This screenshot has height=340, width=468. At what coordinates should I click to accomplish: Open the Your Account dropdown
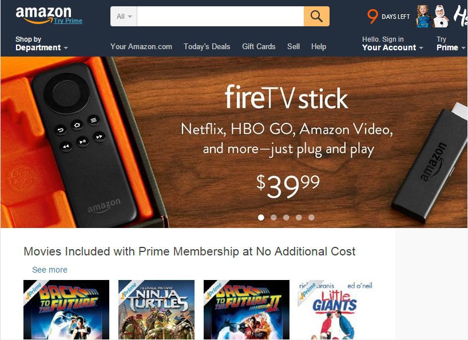(392, 43)
